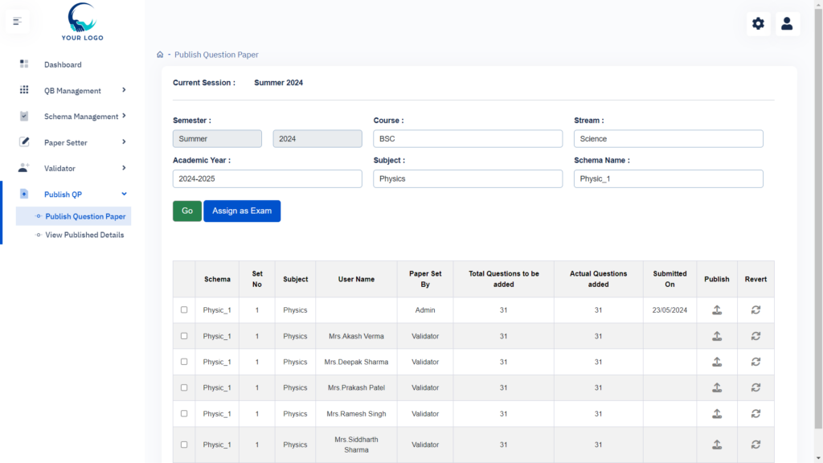Expand the QB Management chevron
Screen dimensions: 823x463
[x=124, y=90]
